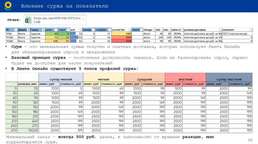This screenshot has width=258, height=144.
Task: Select the red current lim cell 2500
Action: click(x=122, y=41)
